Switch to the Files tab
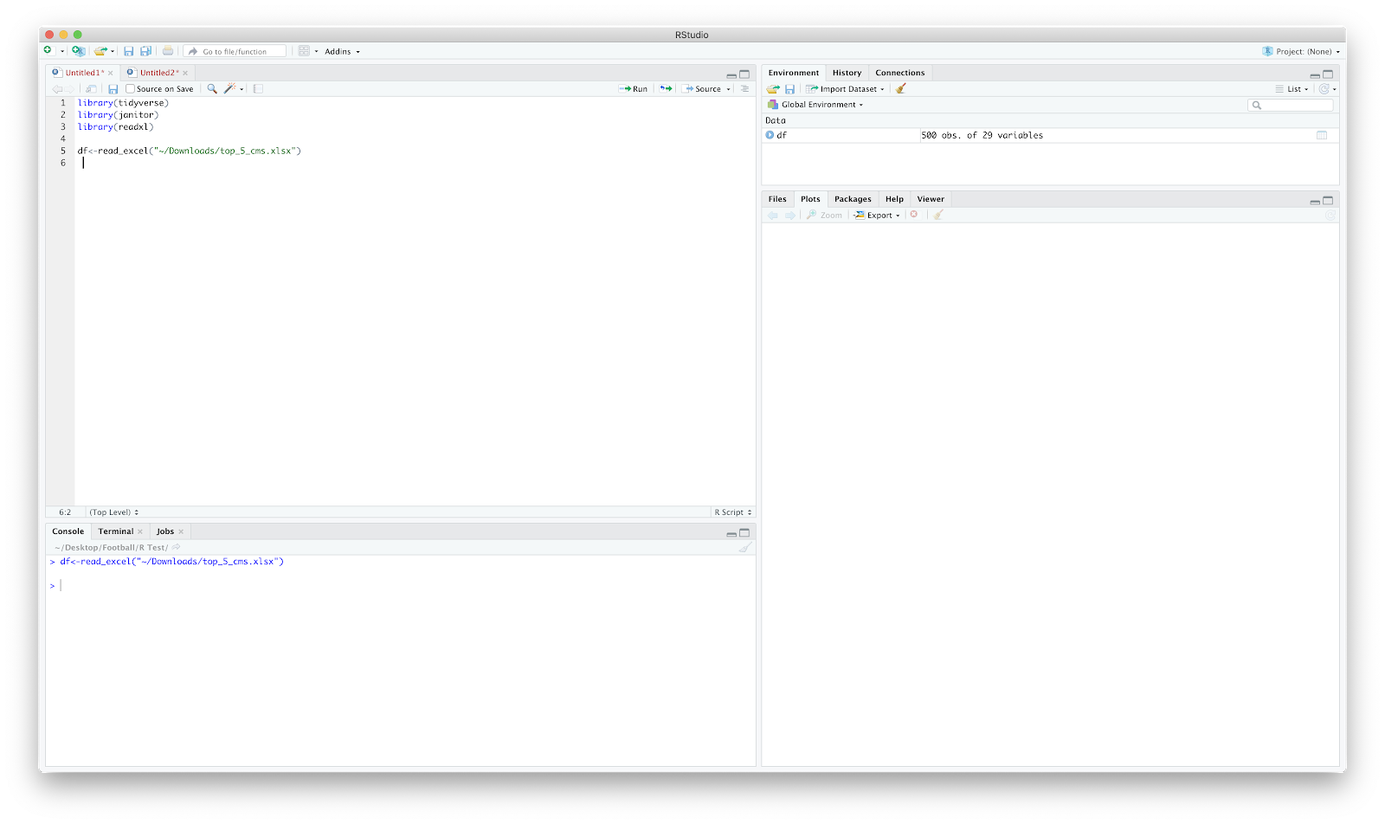 [x=777, y=199]
